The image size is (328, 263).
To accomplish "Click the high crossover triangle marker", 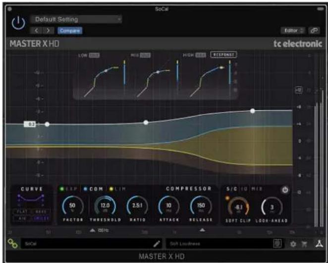I will 202,230.
